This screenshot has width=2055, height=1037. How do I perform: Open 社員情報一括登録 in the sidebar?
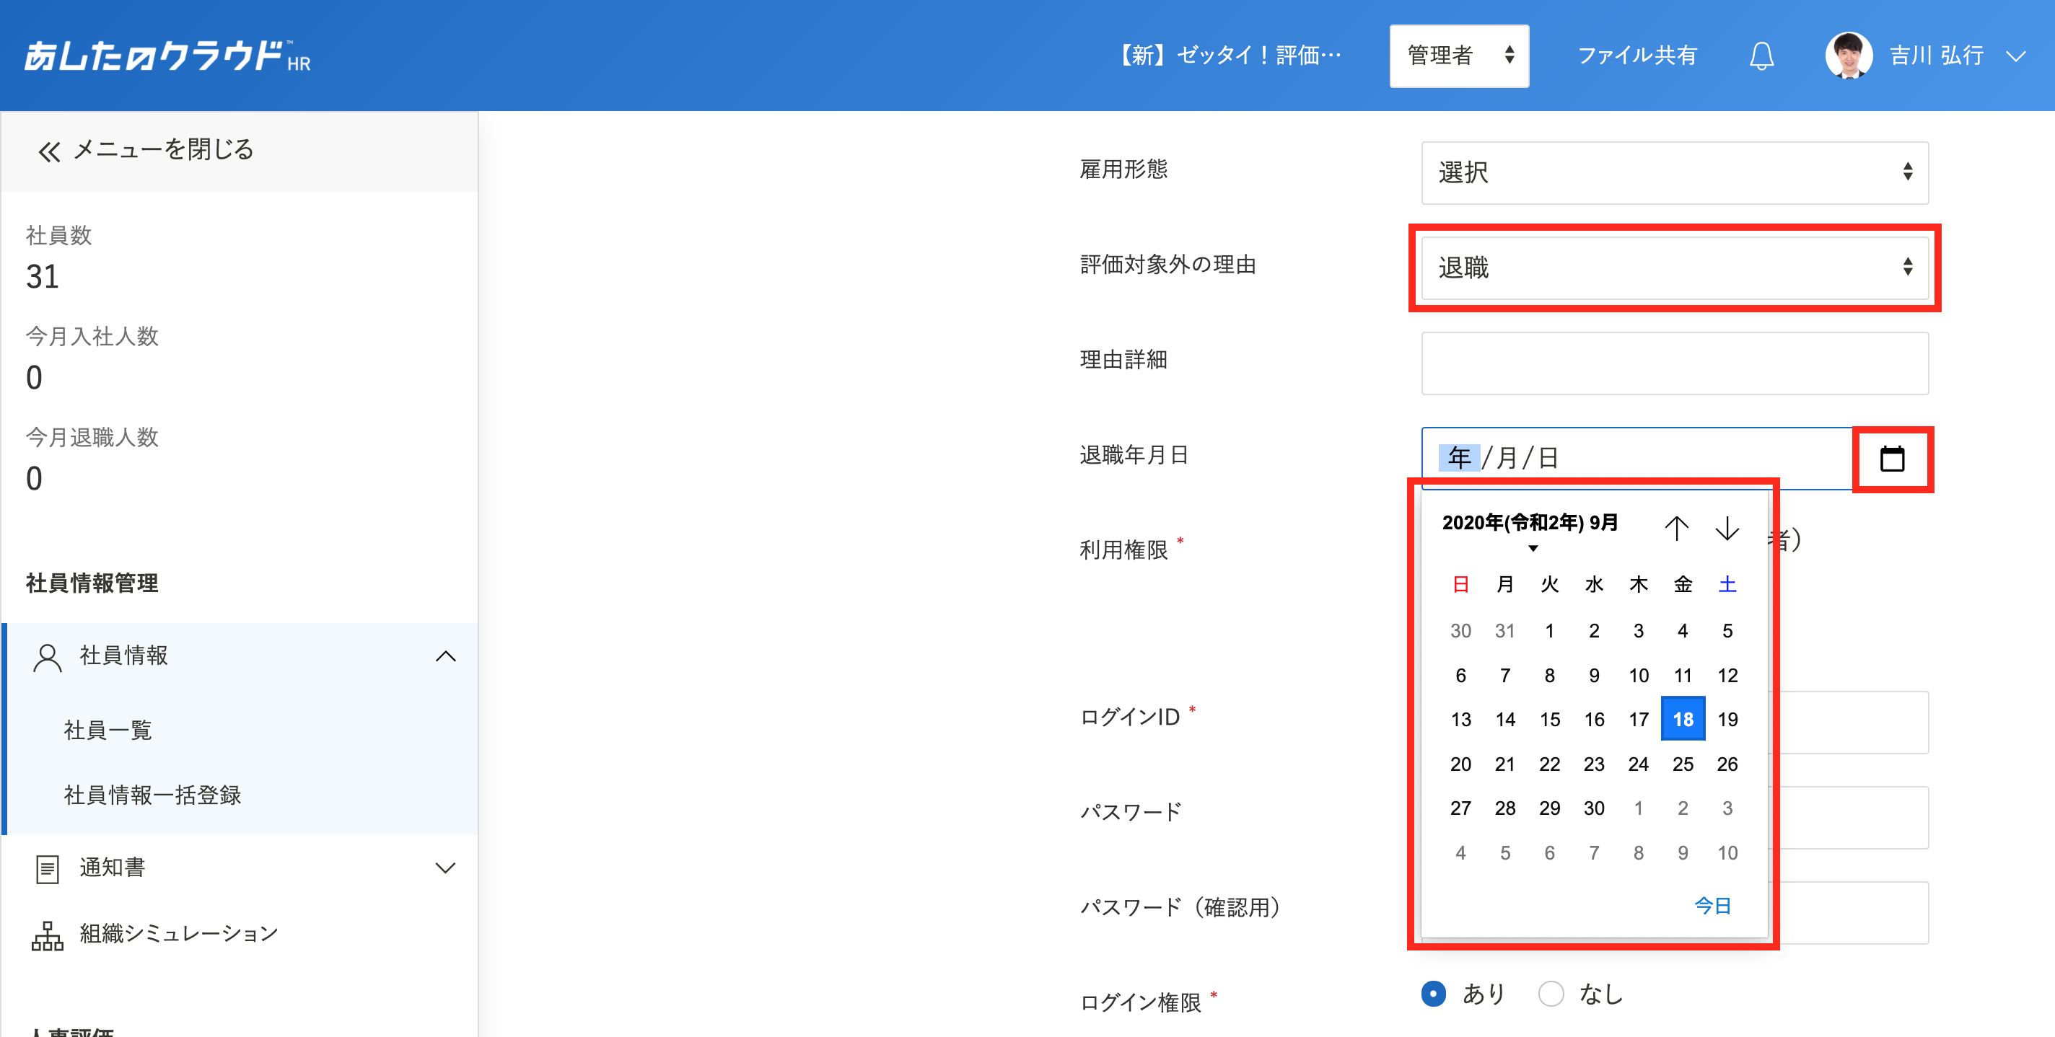pos(152,795)
